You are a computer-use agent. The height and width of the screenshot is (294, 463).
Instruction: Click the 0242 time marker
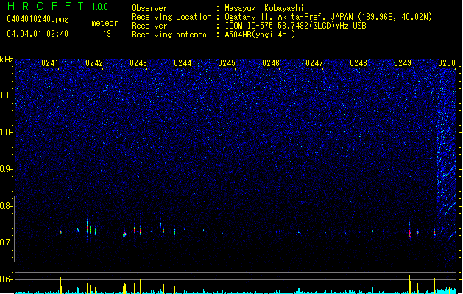coord(94,63)
